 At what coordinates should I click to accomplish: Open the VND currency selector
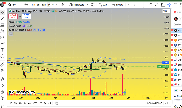(166, 11)
